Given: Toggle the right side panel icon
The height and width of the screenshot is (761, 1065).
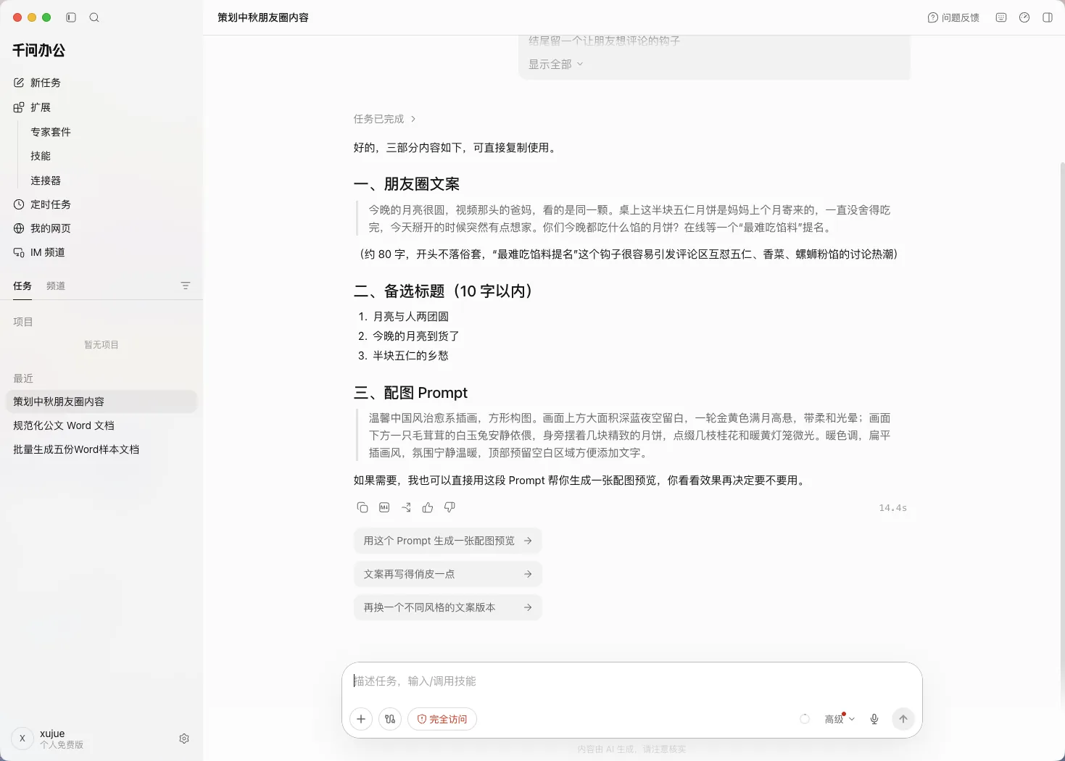Looking at the screenshot, I should [x=1048, y=17].
